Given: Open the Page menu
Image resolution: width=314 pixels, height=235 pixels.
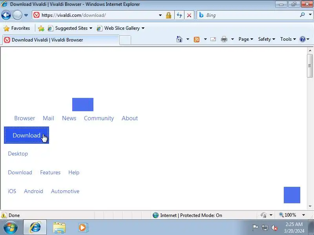Looking at the screenshot, I should click(246, 39).
